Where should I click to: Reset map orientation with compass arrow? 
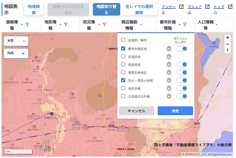[228, 50]
